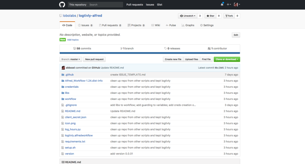Click the commits history clock icon
The width and height of the screenshot is (305, 164).
click(x=74, y=48)
